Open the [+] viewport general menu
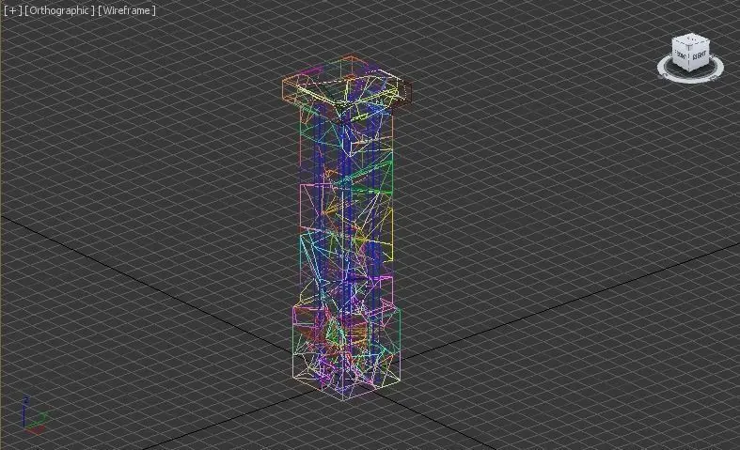 (13, 10)
